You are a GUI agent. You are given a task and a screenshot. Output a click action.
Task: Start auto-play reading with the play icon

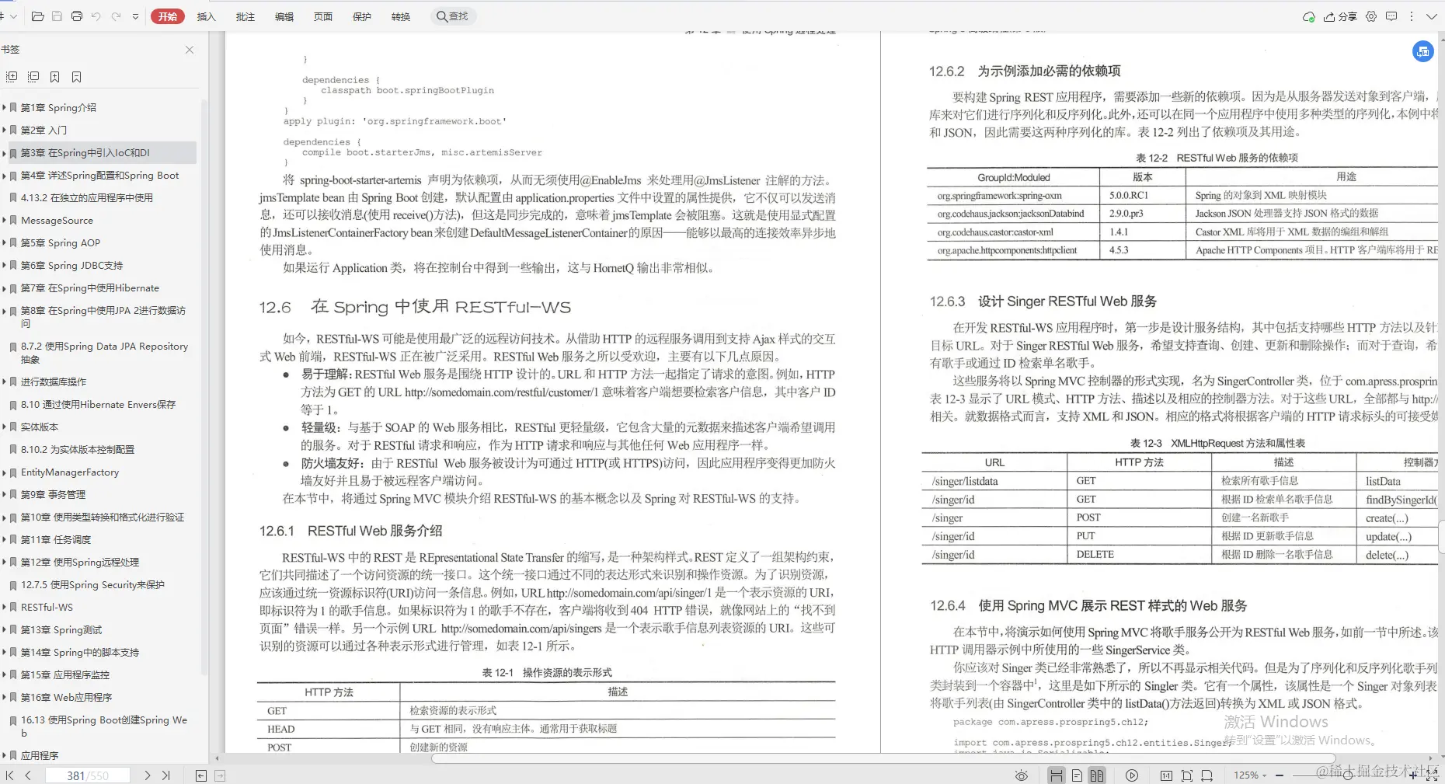click(x=1132, y=775)
